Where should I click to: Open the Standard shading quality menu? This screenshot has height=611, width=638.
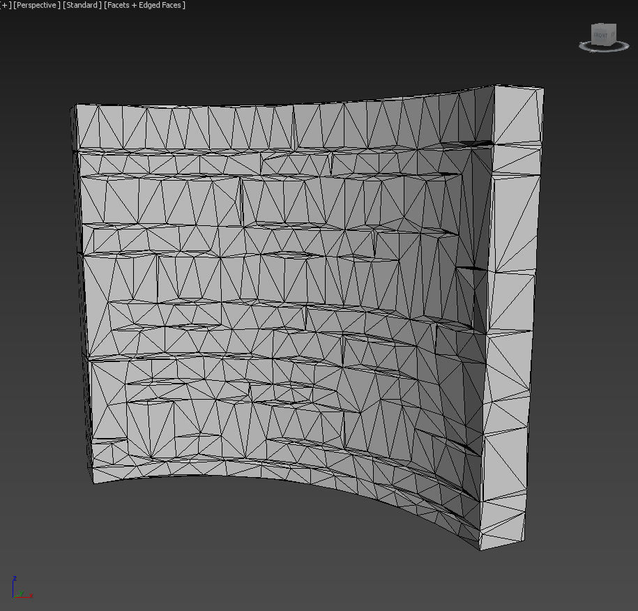point(82,6)
